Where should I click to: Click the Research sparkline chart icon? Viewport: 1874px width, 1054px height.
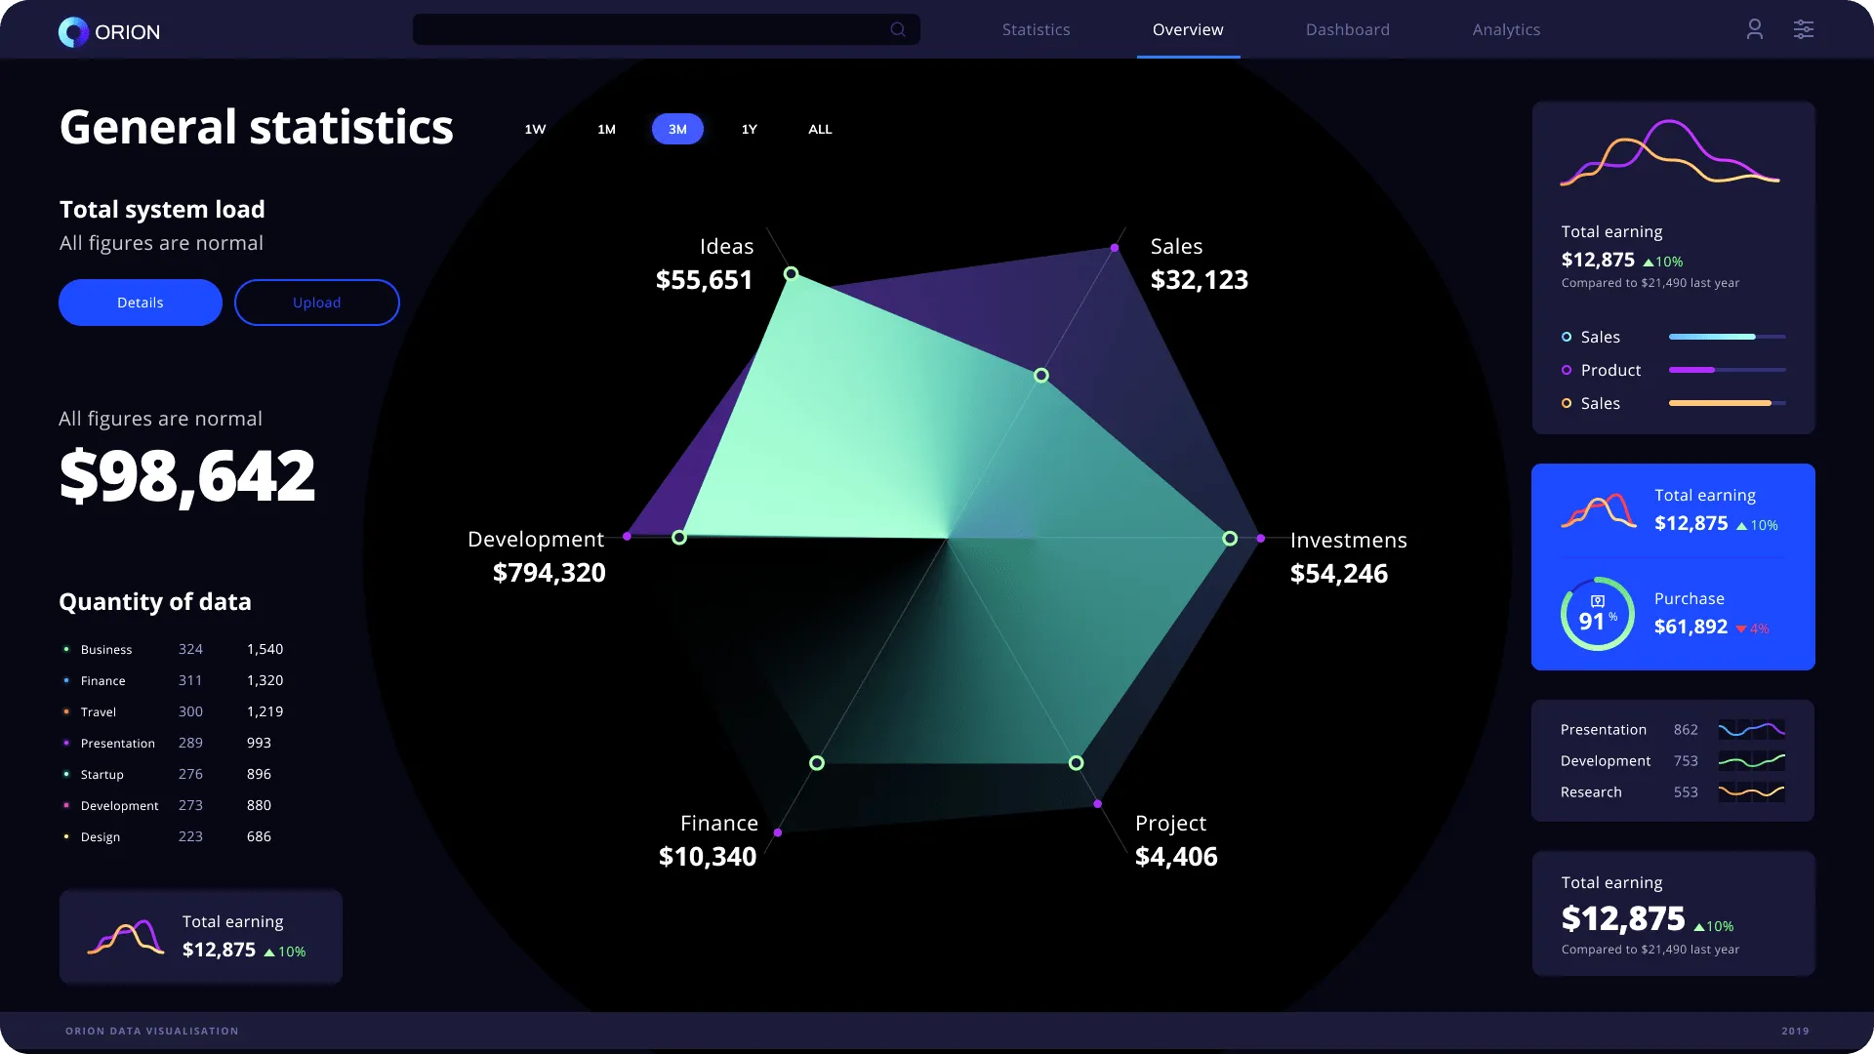(1751, 791)
